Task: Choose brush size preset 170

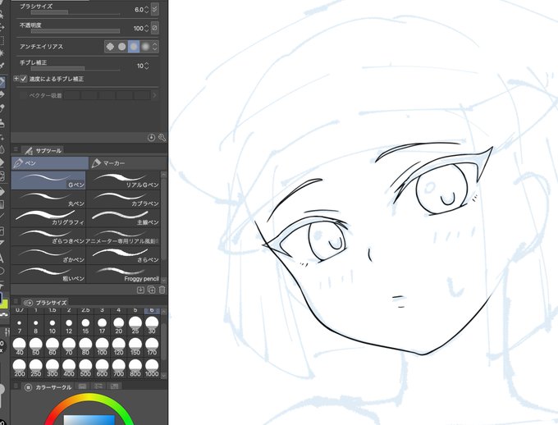Action: (x=152, y=347)
